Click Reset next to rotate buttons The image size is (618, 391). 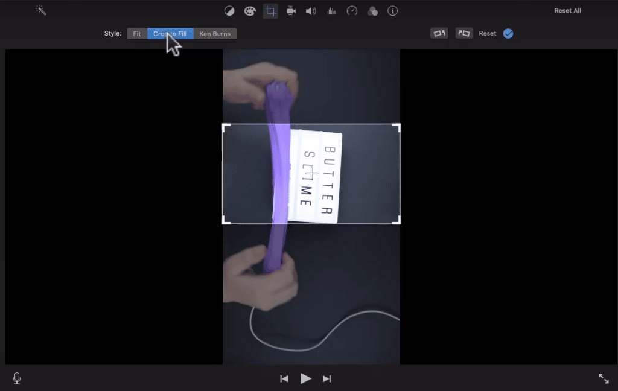487,34
